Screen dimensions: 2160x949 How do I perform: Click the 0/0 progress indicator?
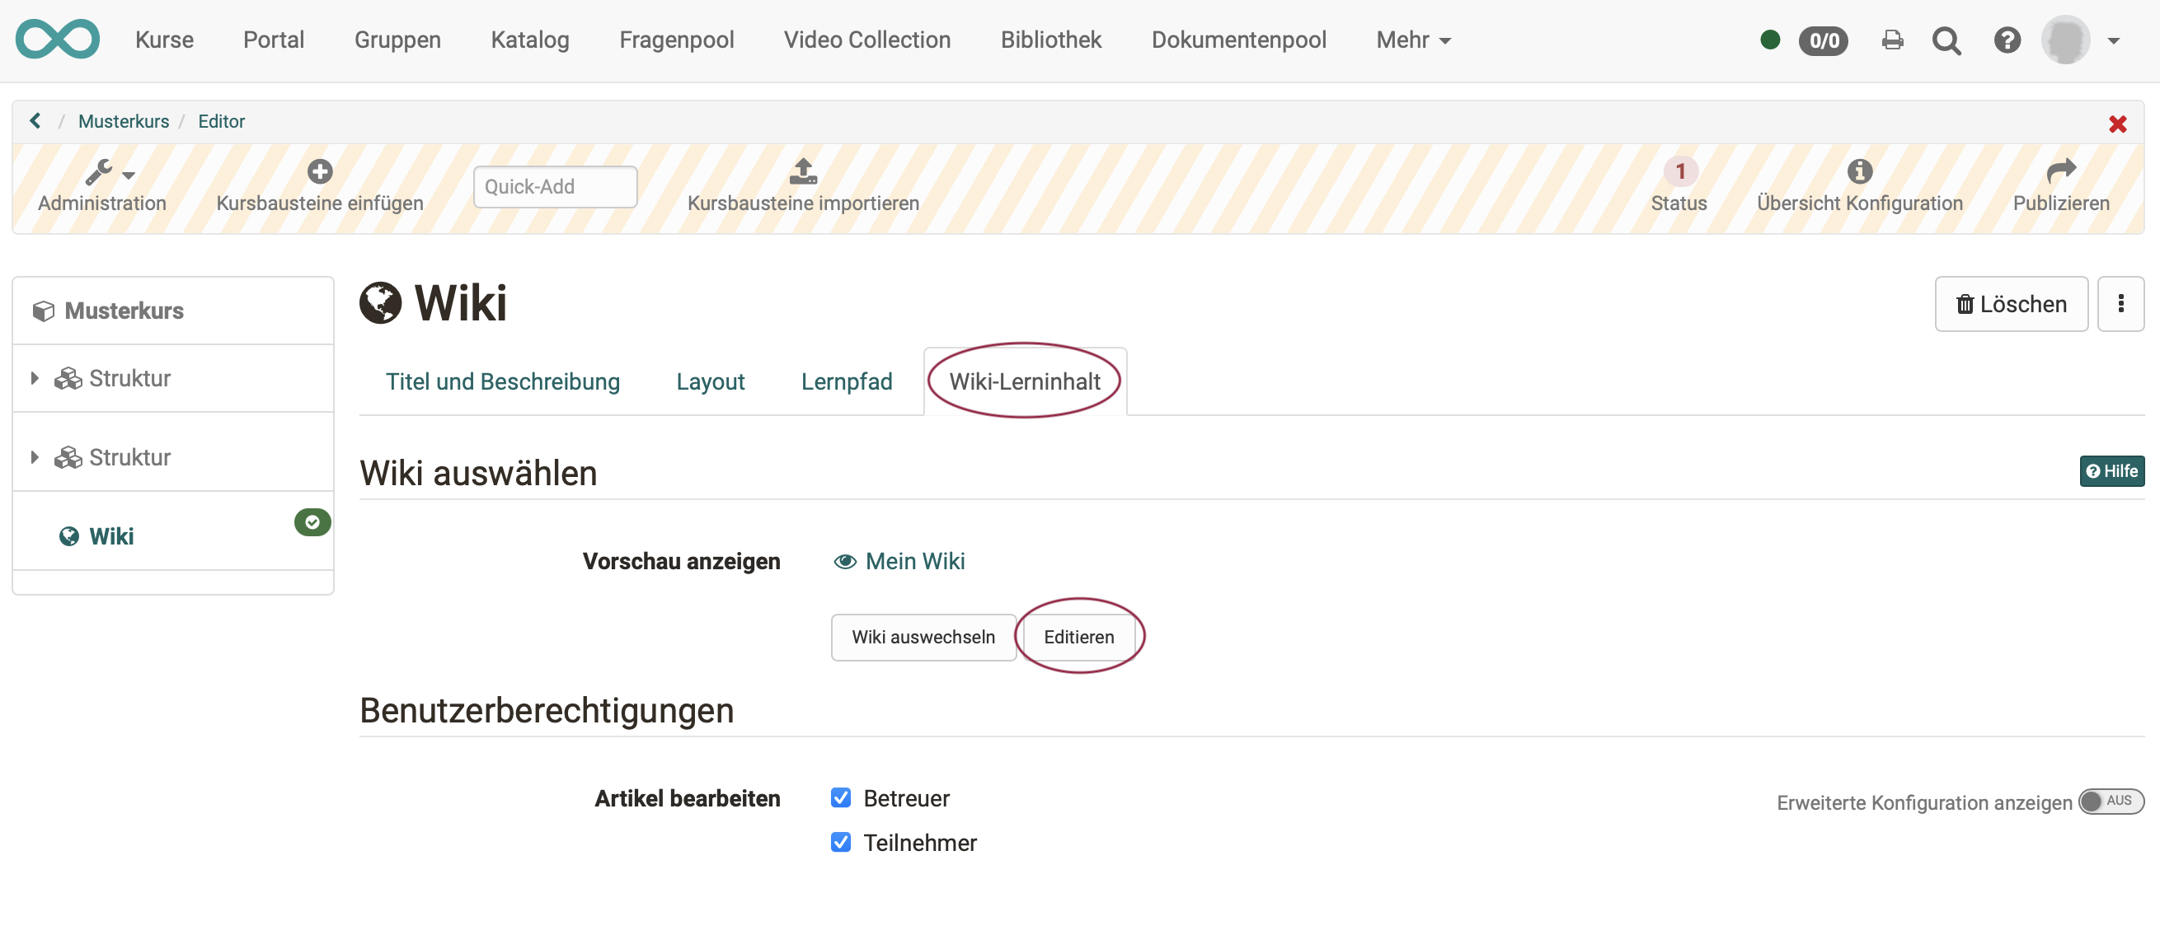pyautogui.click(x=1824, y=40)
